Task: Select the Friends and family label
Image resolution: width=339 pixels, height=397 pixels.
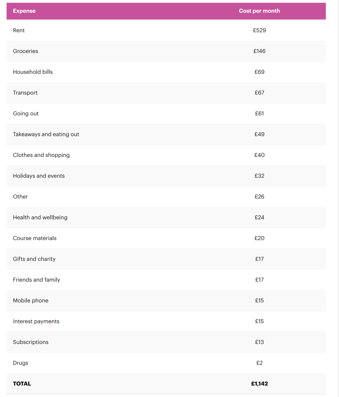Action: pos(36,280)
